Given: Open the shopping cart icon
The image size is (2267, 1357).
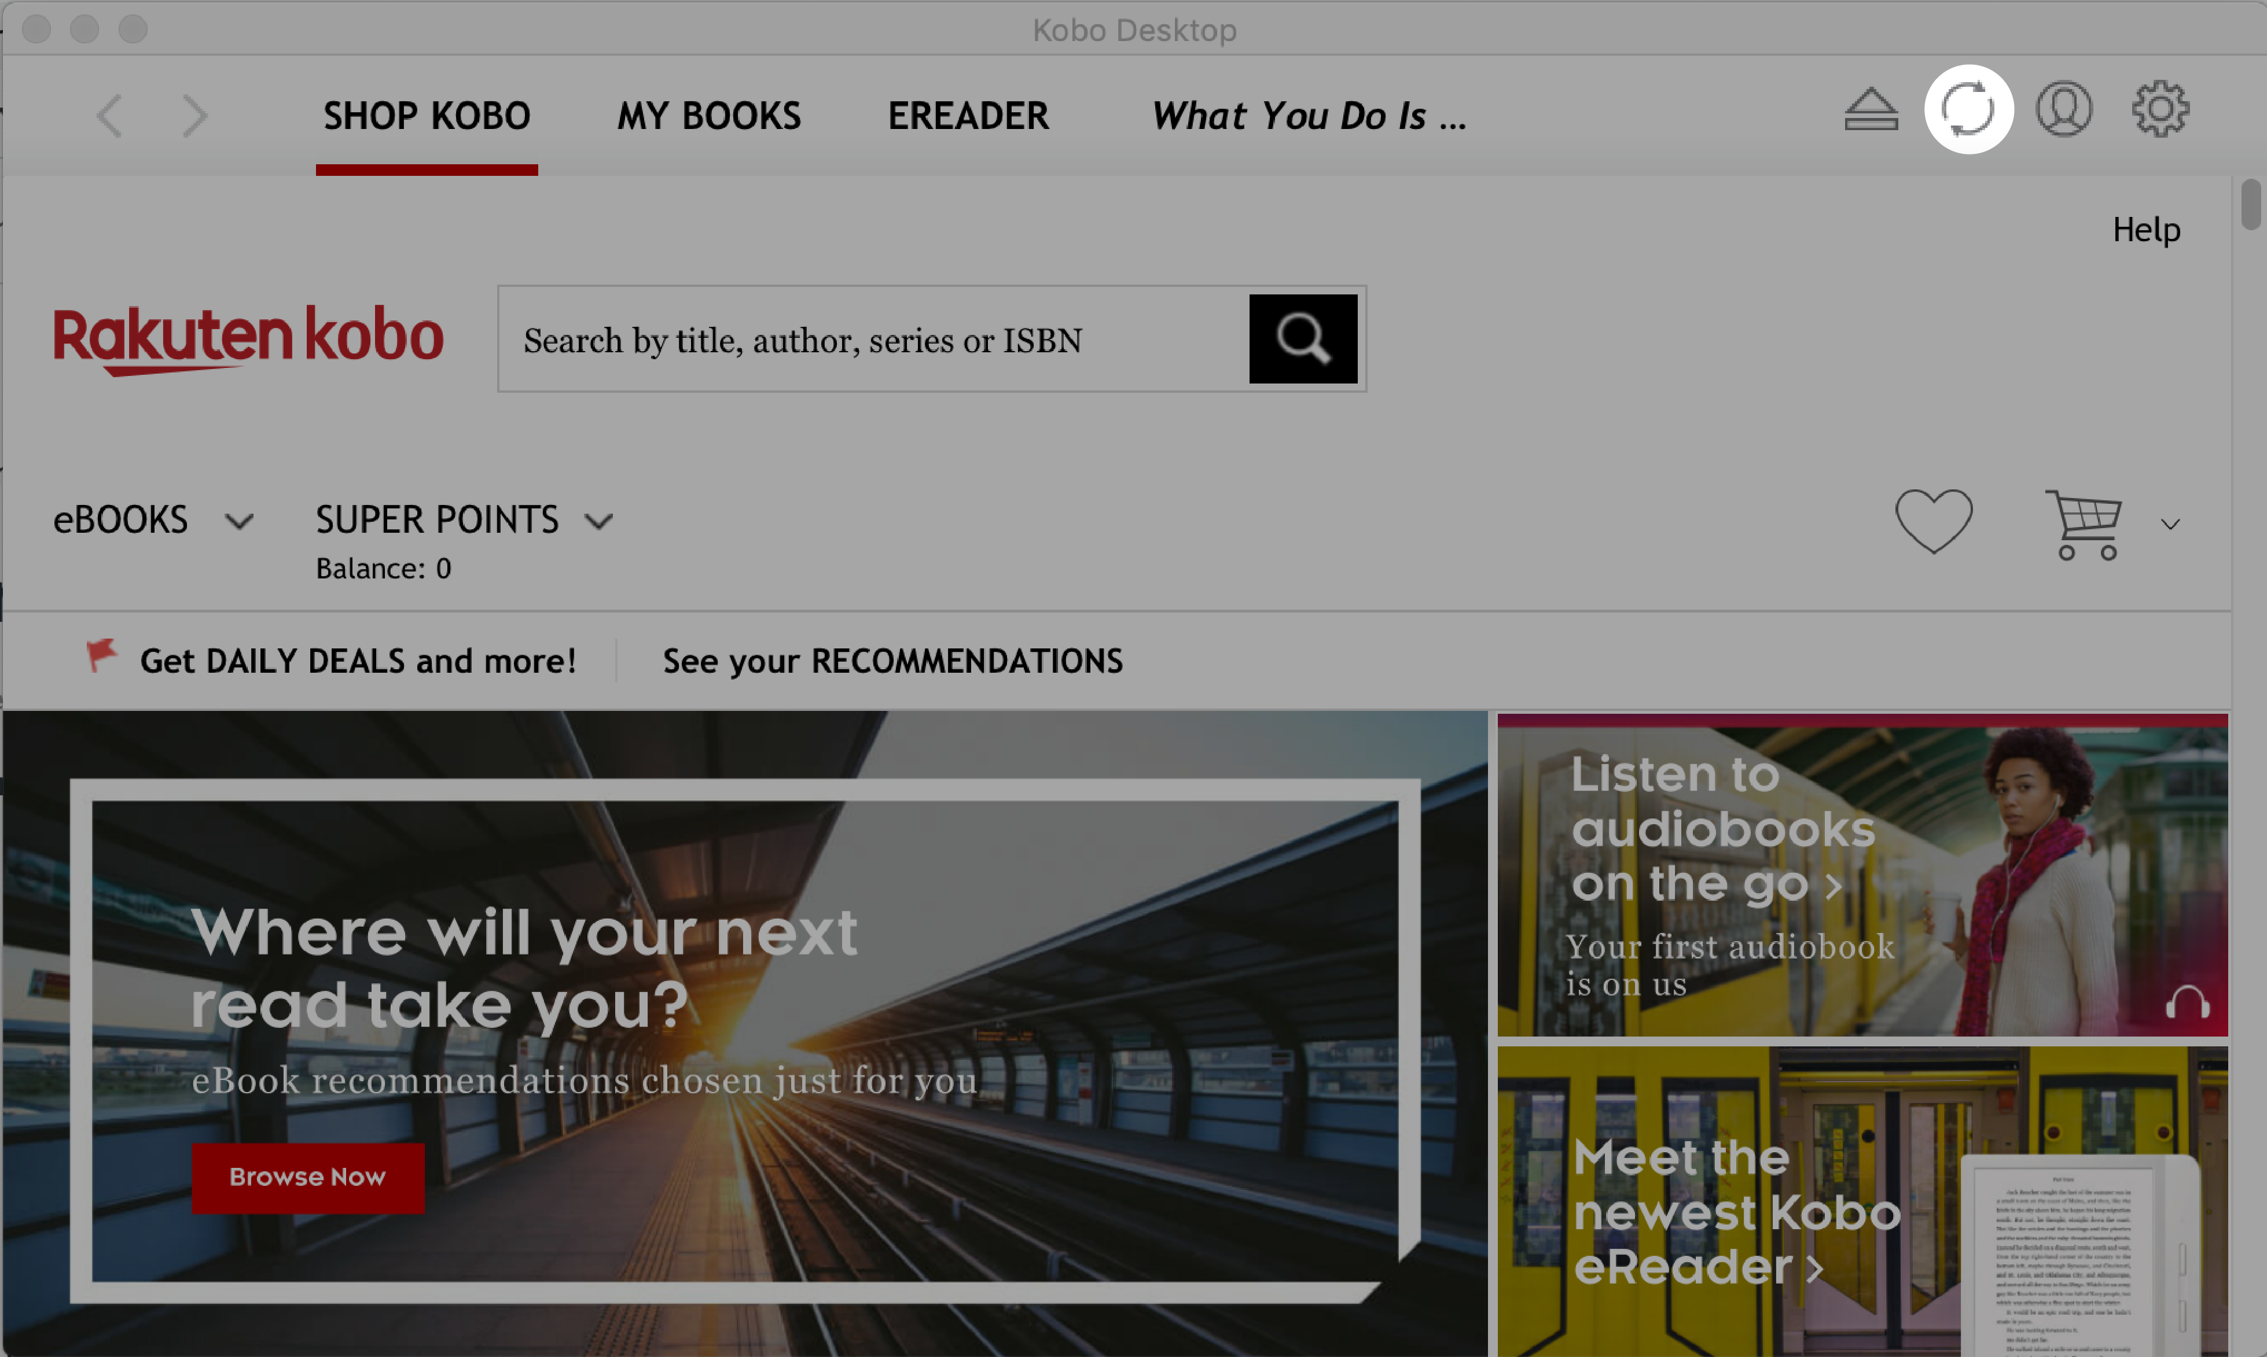Looking at the screenshot, I should (x=2085, y=520).
